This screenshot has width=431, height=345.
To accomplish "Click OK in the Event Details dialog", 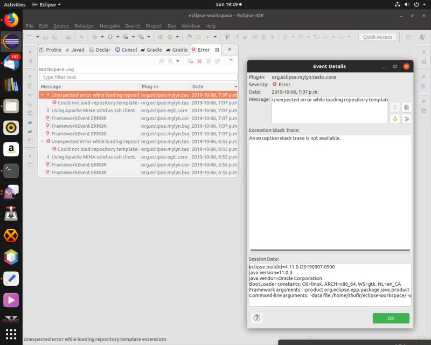I will click(x=391, y=318).
